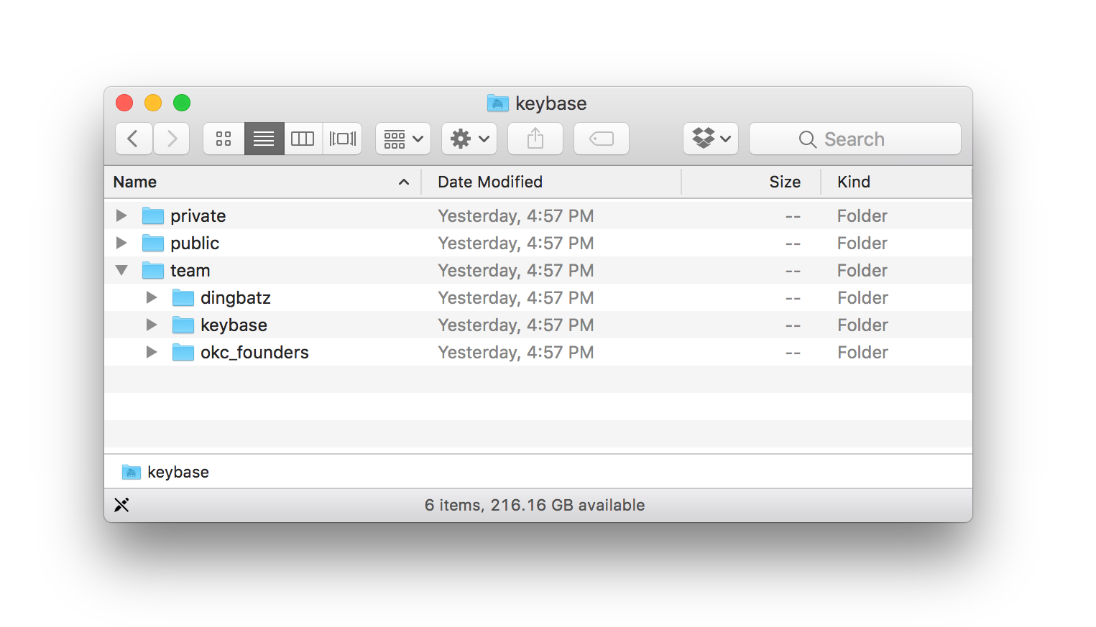
Task: Sort by the Kind column header
Action: point(896,182)
